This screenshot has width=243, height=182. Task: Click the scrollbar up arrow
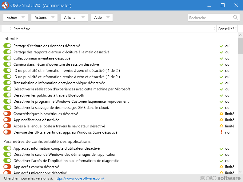click(240, 35)
